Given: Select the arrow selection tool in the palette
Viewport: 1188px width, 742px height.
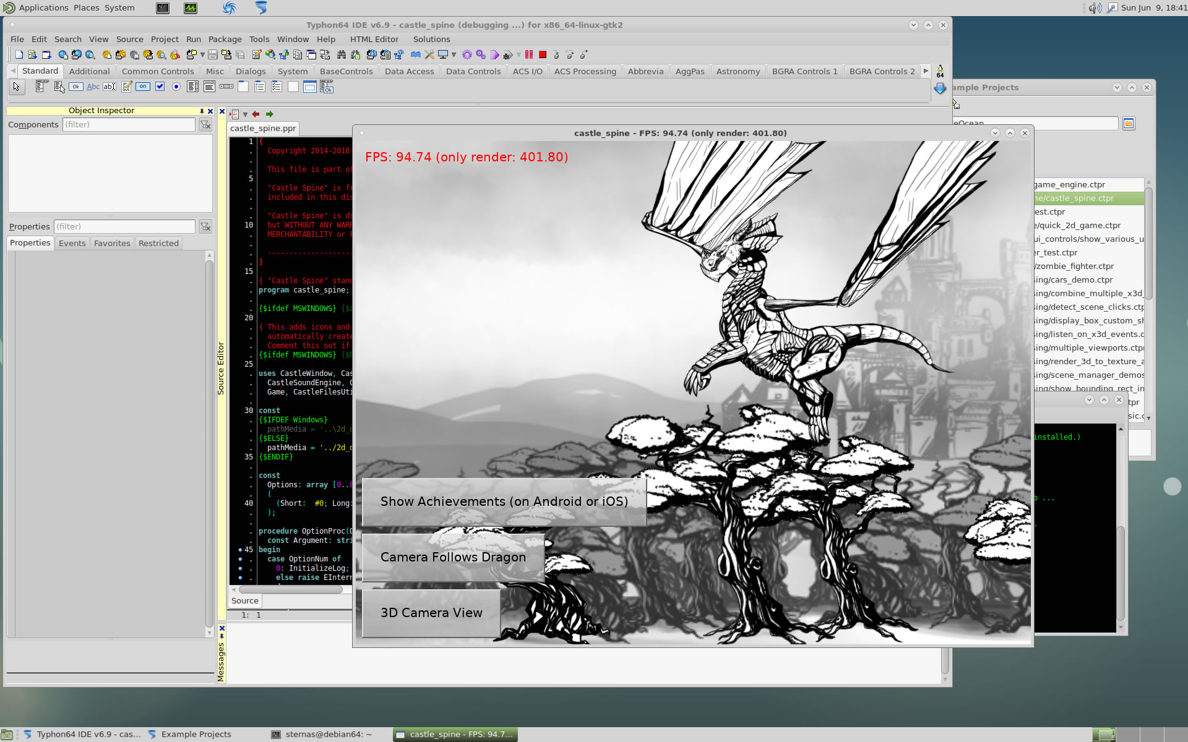Looking at the screenshot, I should tap(16, 87).
